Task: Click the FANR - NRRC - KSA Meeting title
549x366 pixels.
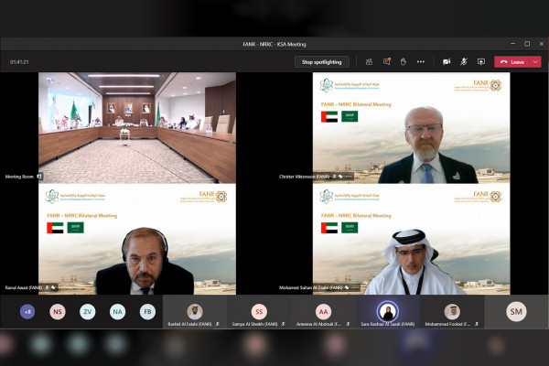Action: (274, 44)
